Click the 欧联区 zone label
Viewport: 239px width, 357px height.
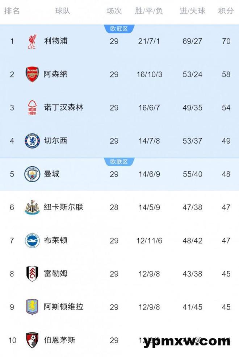pyautogui.click(x=119, y=162)
